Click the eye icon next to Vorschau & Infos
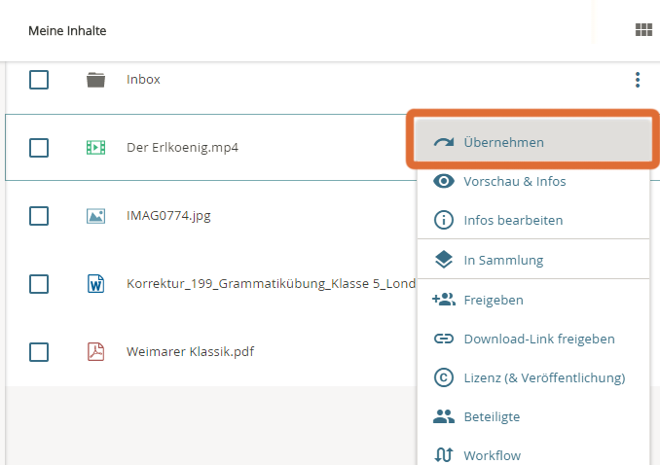The image size is (660, 465). point(444,181)
